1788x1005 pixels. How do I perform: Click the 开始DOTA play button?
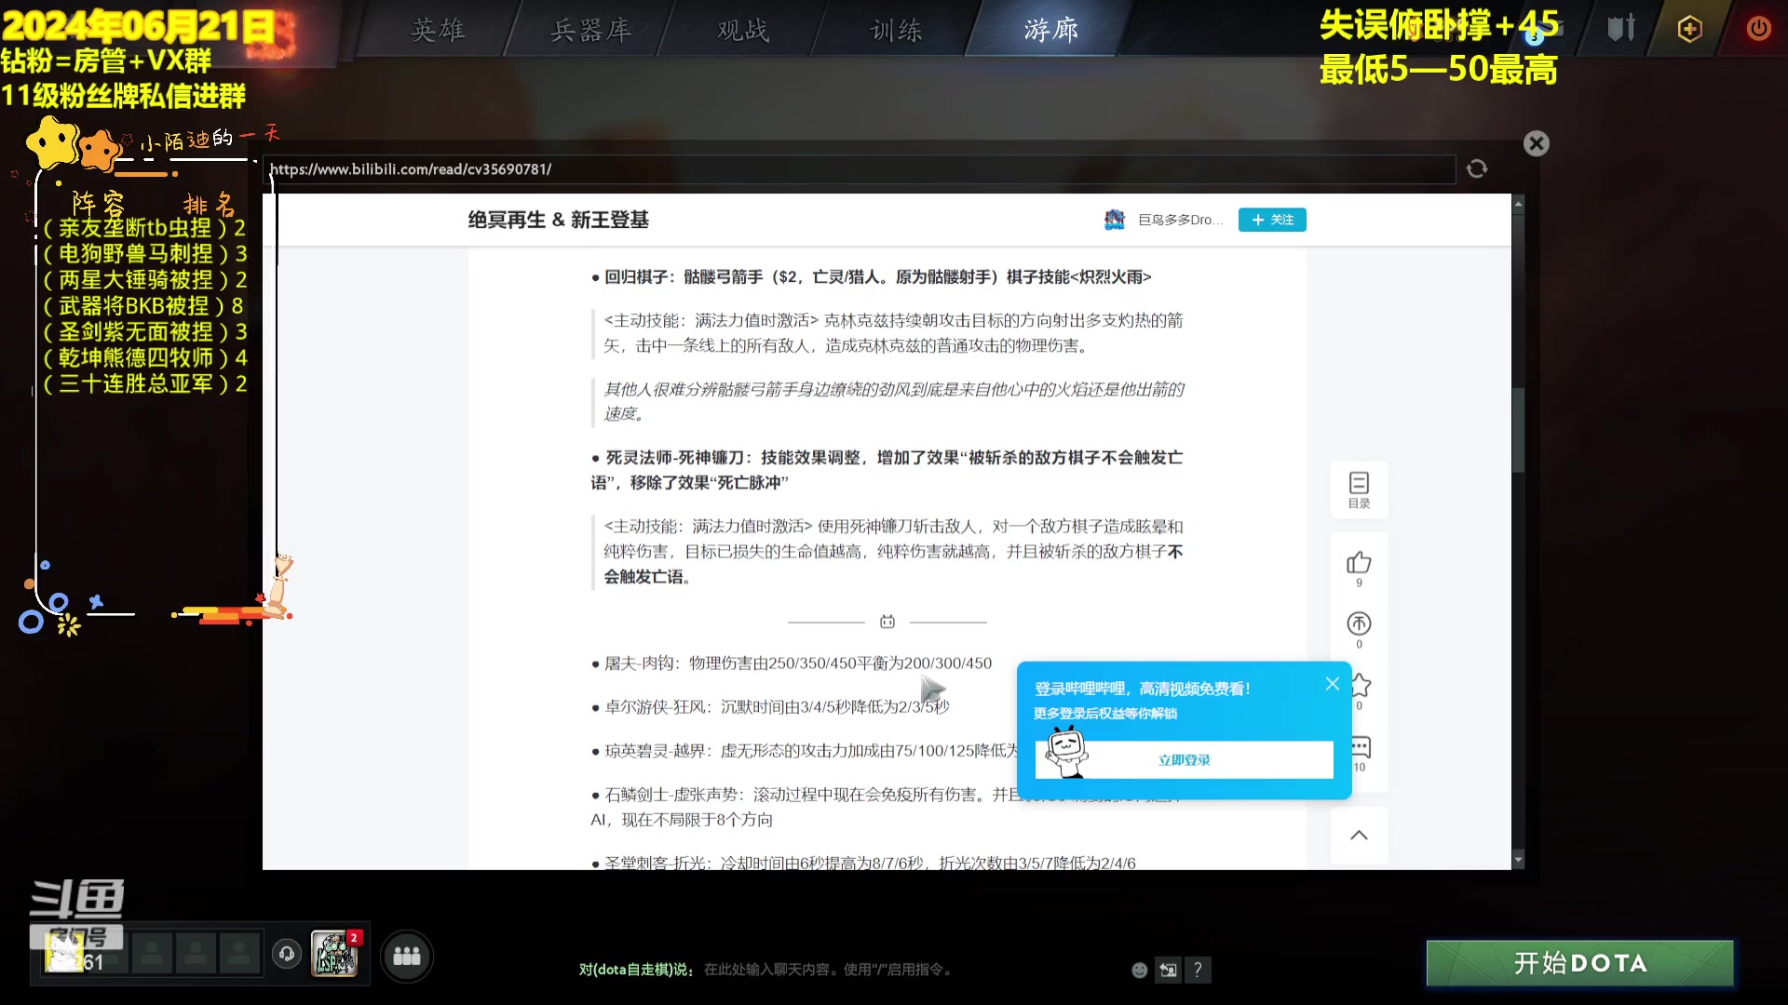pos(1579,963)
